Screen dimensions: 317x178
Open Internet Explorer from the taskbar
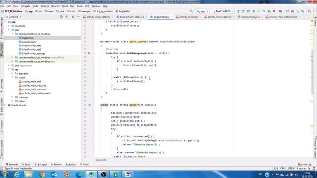pos(17,175)
